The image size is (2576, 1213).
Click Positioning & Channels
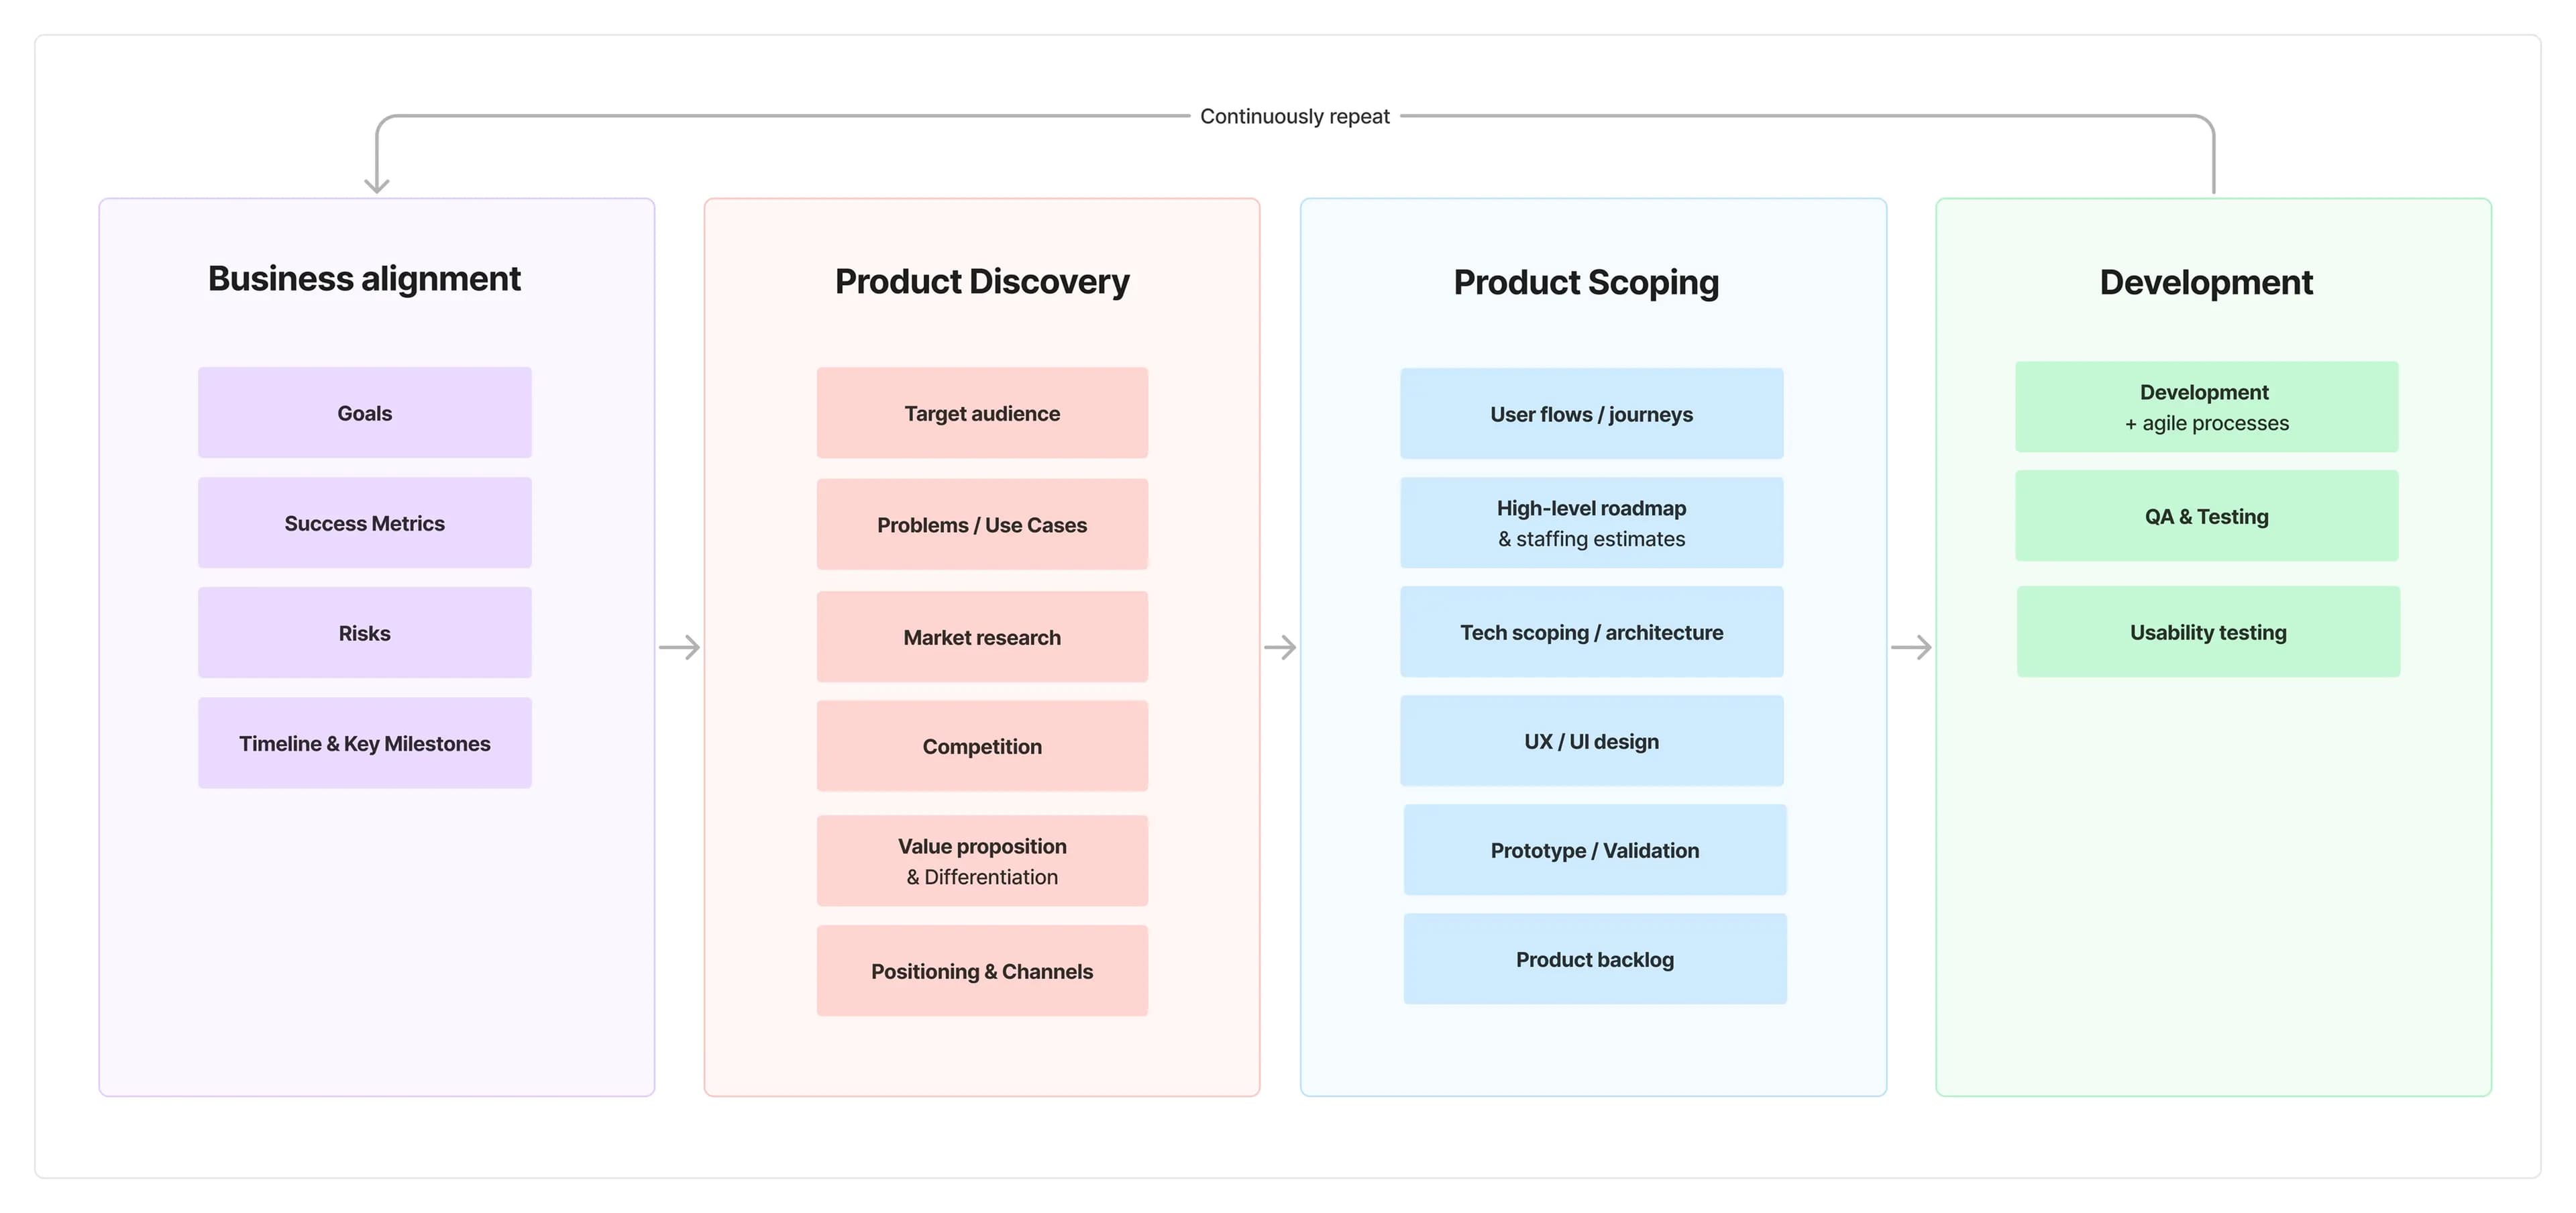[x=982, y=970]
